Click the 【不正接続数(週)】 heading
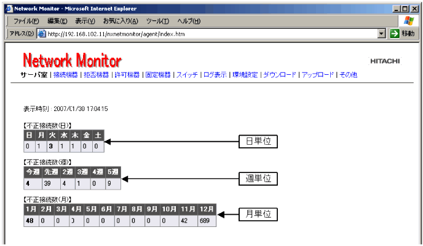The width and height of the screenshot is (423, 246). [x=47, y=163]
